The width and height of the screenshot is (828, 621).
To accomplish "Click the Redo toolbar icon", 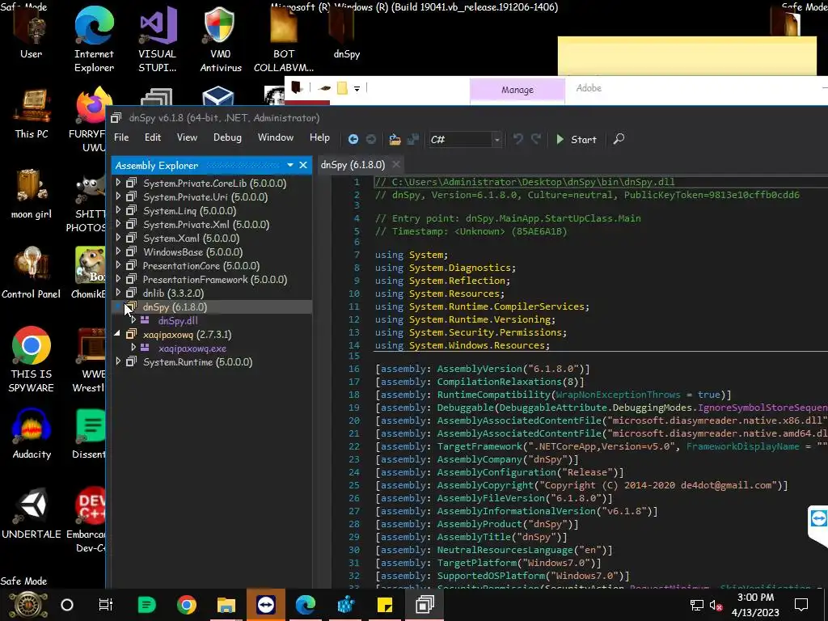I will click(x=536, y=139).
